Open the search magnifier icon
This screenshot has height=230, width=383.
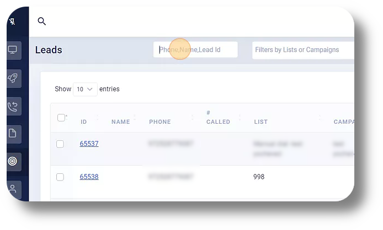tap(42, 21)
